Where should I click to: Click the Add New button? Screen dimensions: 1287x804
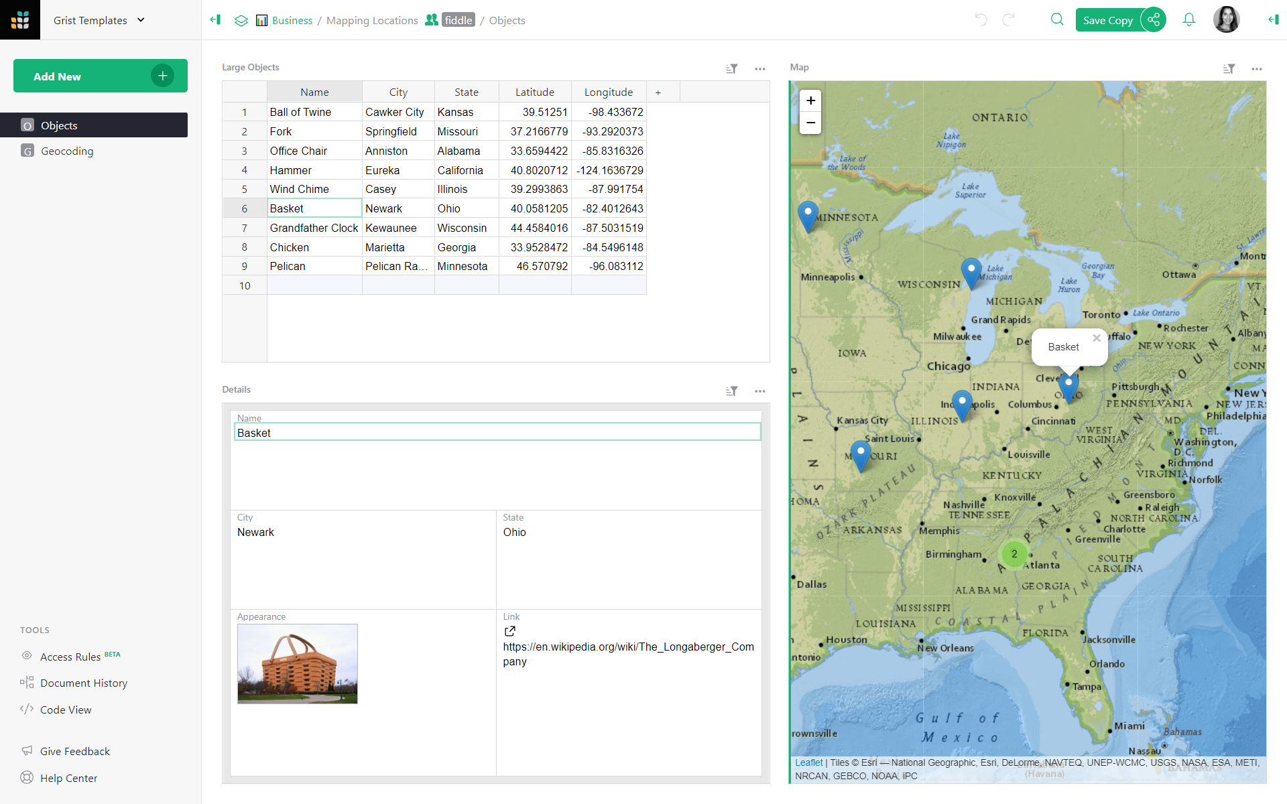(101, 76)
